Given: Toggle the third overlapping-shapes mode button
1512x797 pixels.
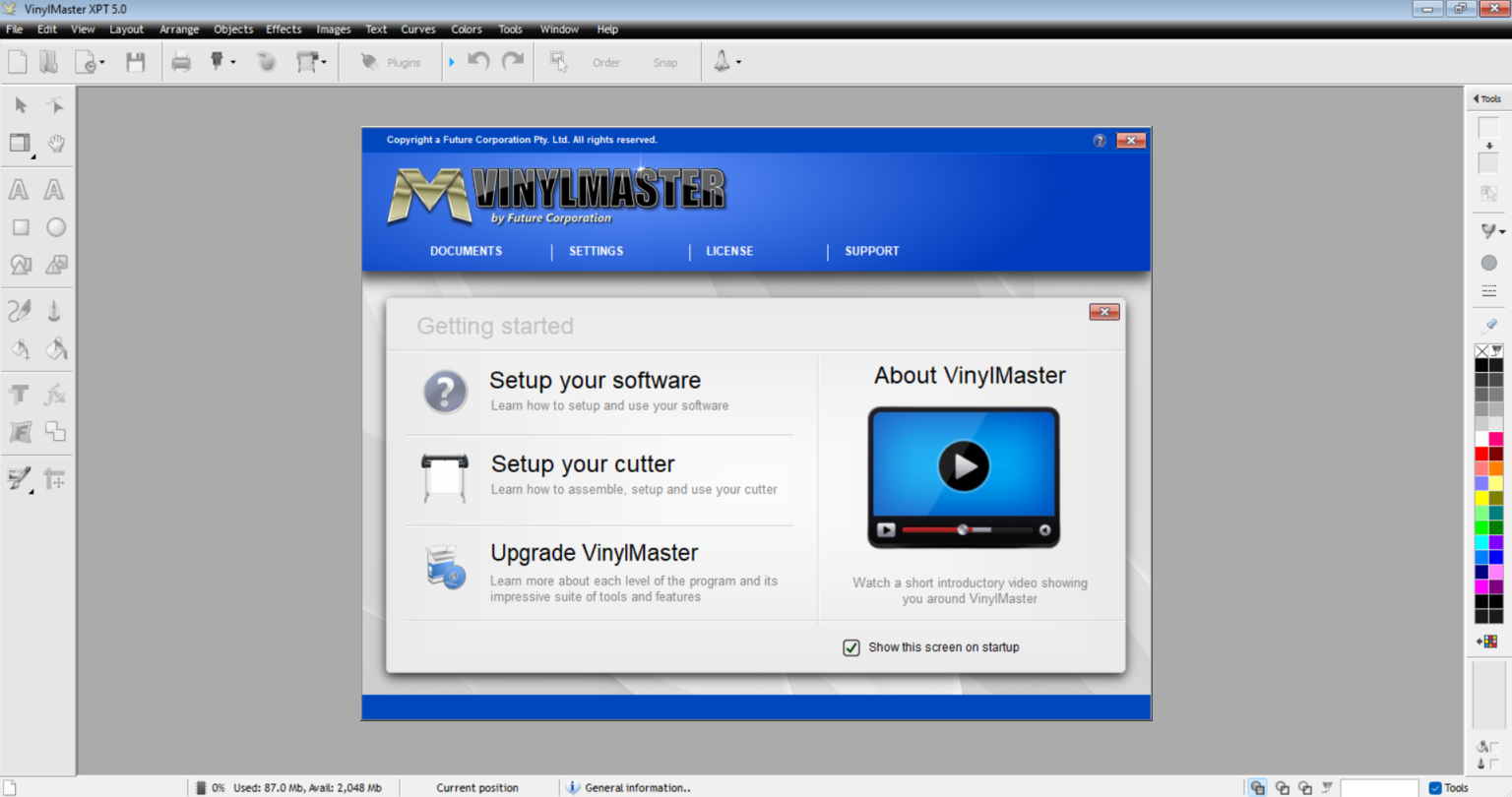Looking at the screenshot, I should [x=1304, y=787].
